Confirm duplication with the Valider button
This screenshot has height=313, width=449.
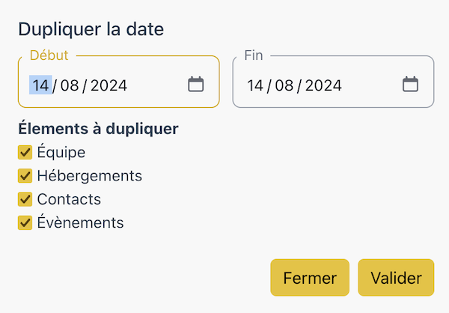click(x=396, y=278)
